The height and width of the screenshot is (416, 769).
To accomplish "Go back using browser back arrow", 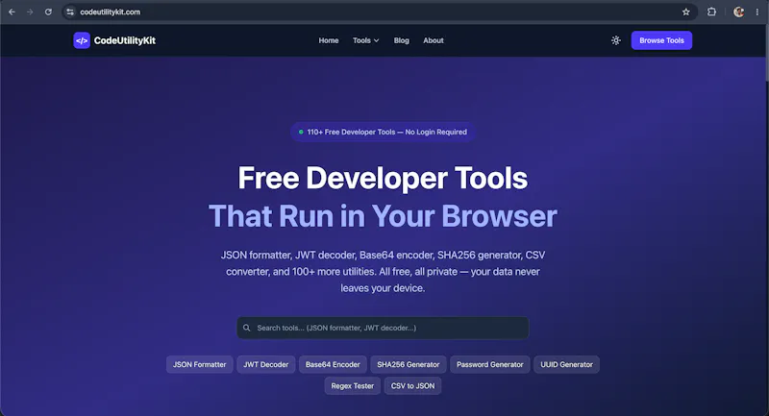I will click(12, 12).
